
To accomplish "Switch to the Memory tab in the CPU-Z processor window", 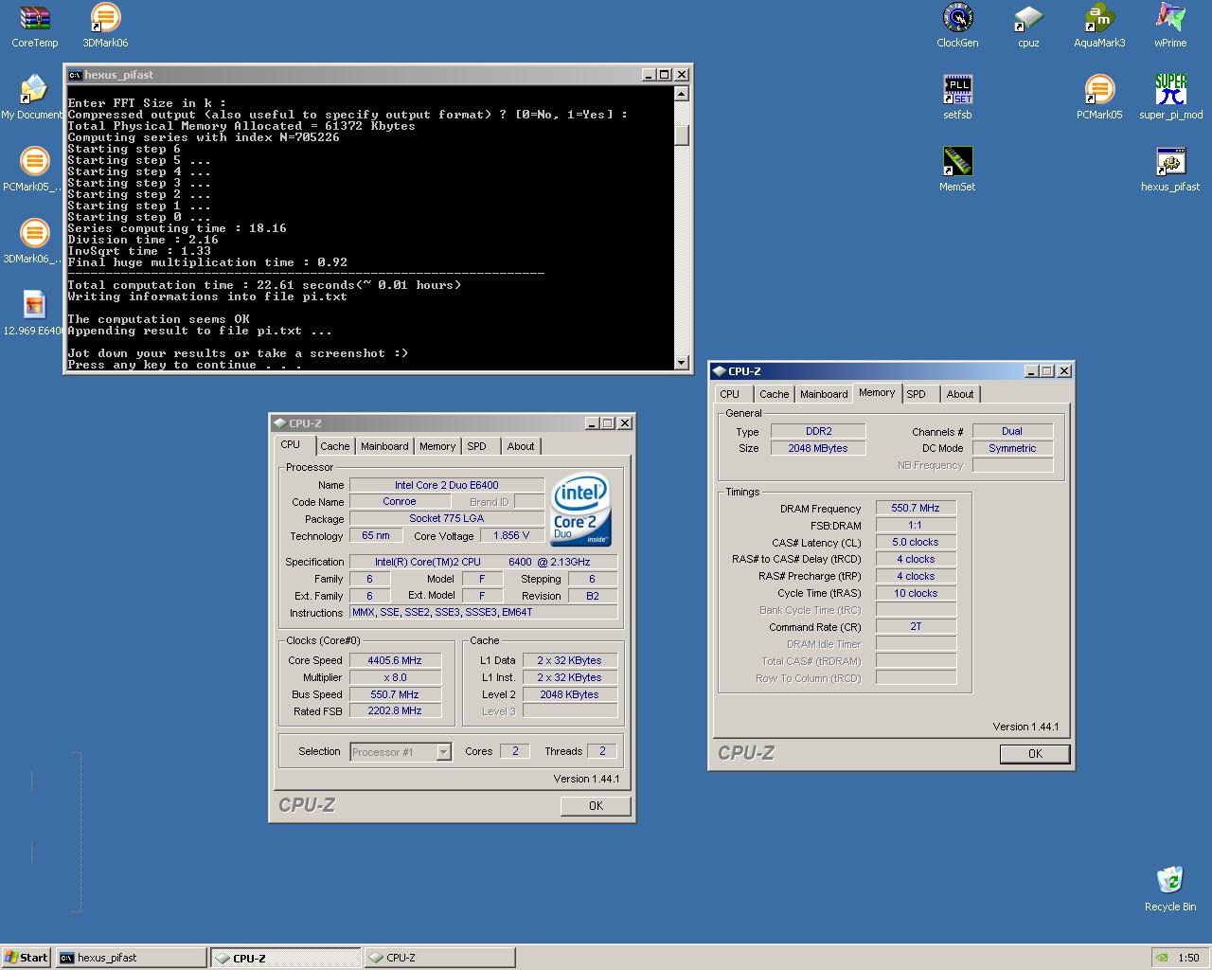I will click(x=437, y=446).
